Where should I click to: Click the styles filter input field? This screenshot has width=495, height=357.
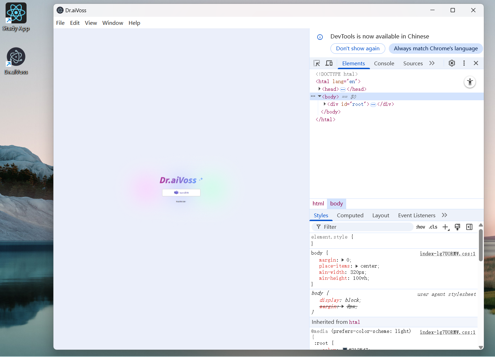[362, 227]
